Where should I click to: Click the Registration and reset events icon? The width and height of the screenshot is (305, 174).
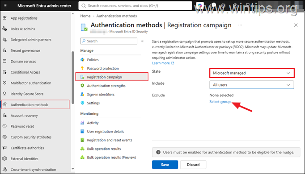82,140
